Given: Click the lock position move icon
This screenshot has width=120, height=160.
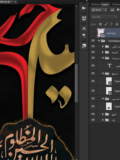Looking at the screenshot, I should click(x=111, y=24).
